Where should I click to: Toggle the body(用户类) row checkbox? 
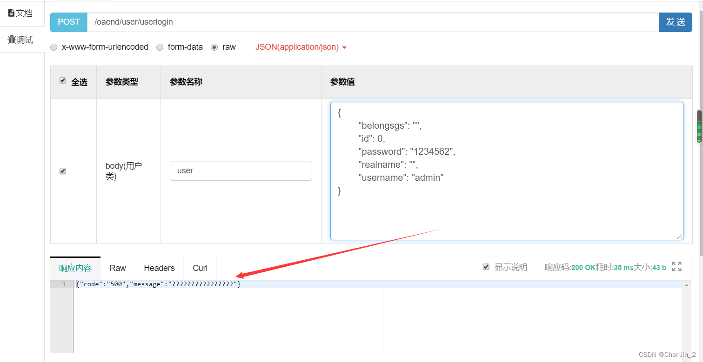coord(63,171)
